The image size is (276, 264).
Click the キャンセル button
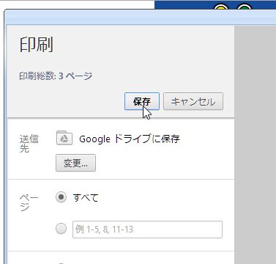click(x=193, y=101)
